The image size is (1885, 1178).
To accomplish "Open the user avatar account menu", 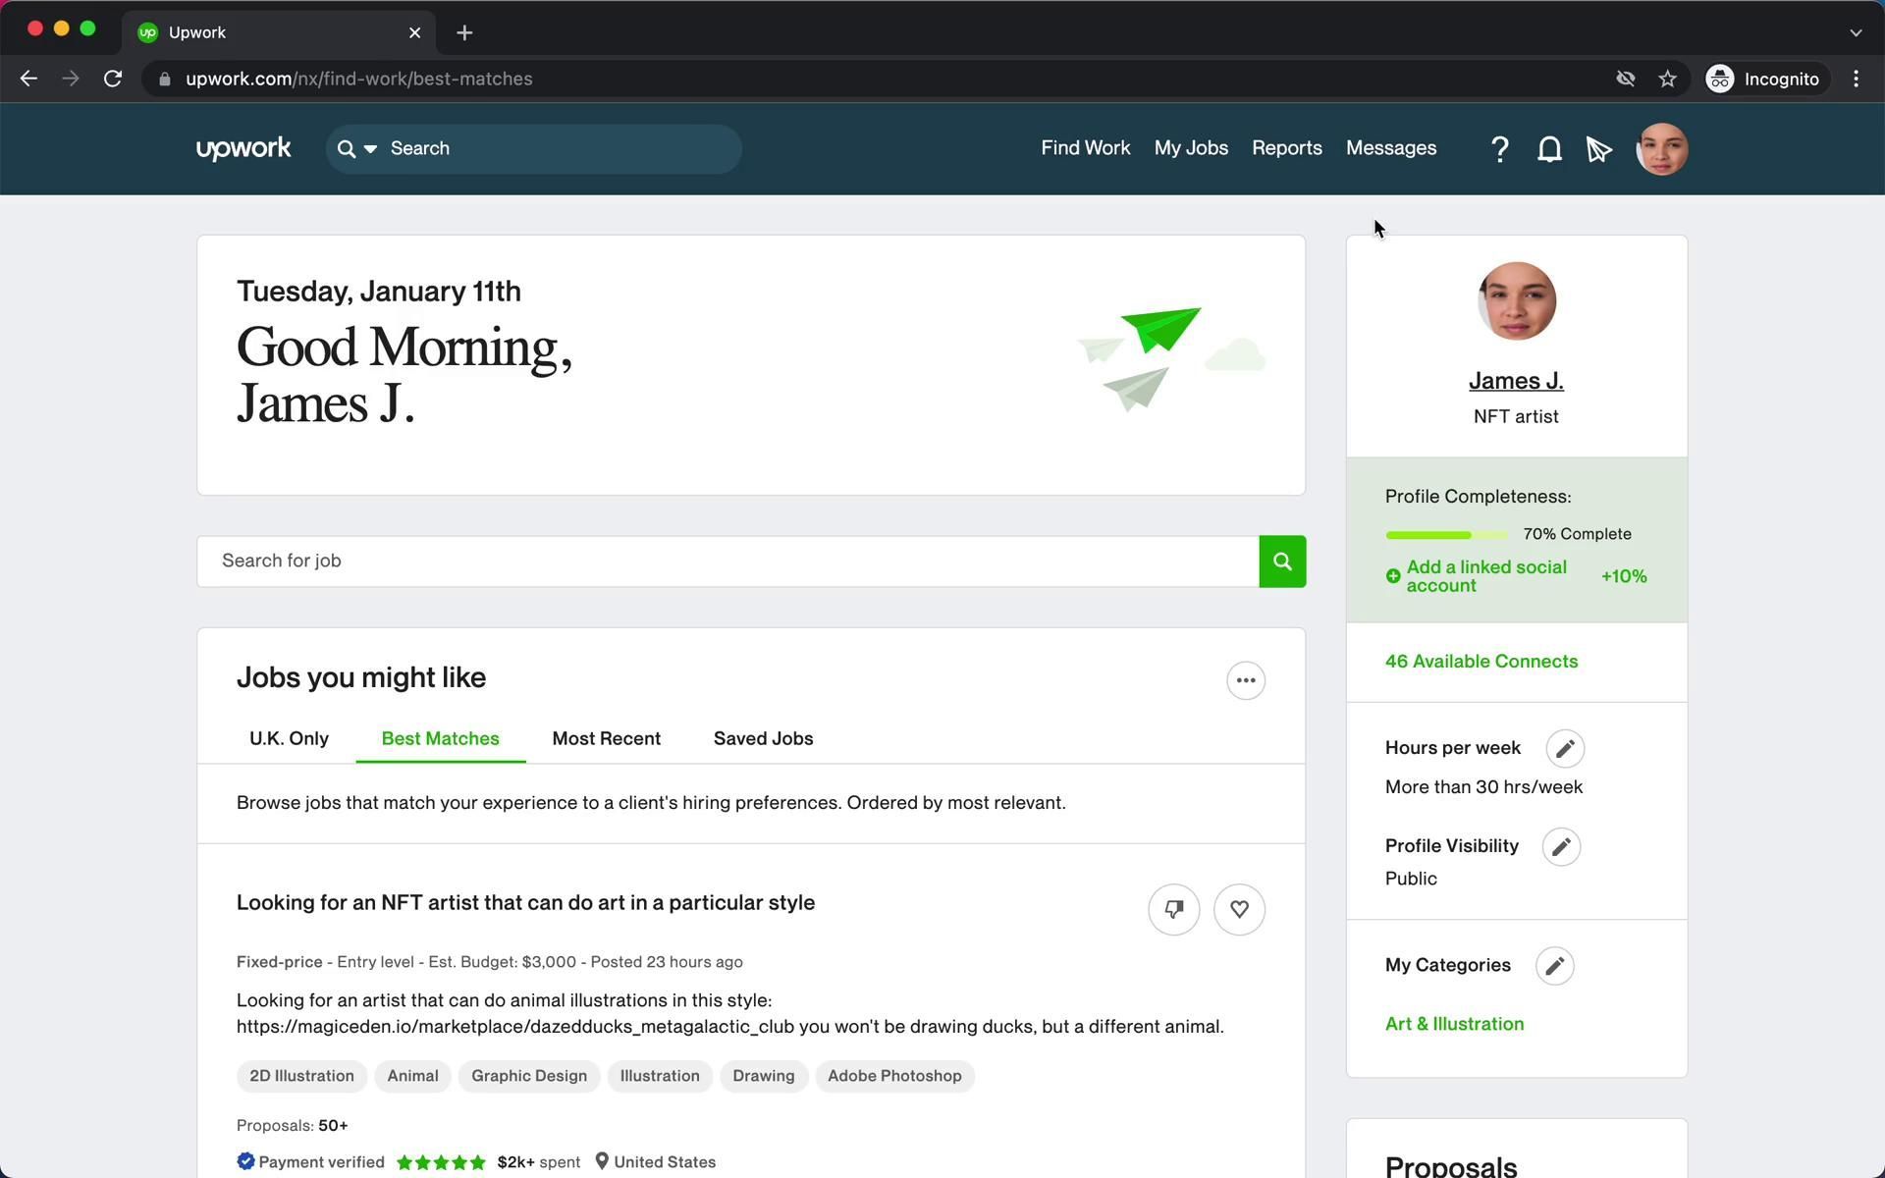I will click(1661, 149).
